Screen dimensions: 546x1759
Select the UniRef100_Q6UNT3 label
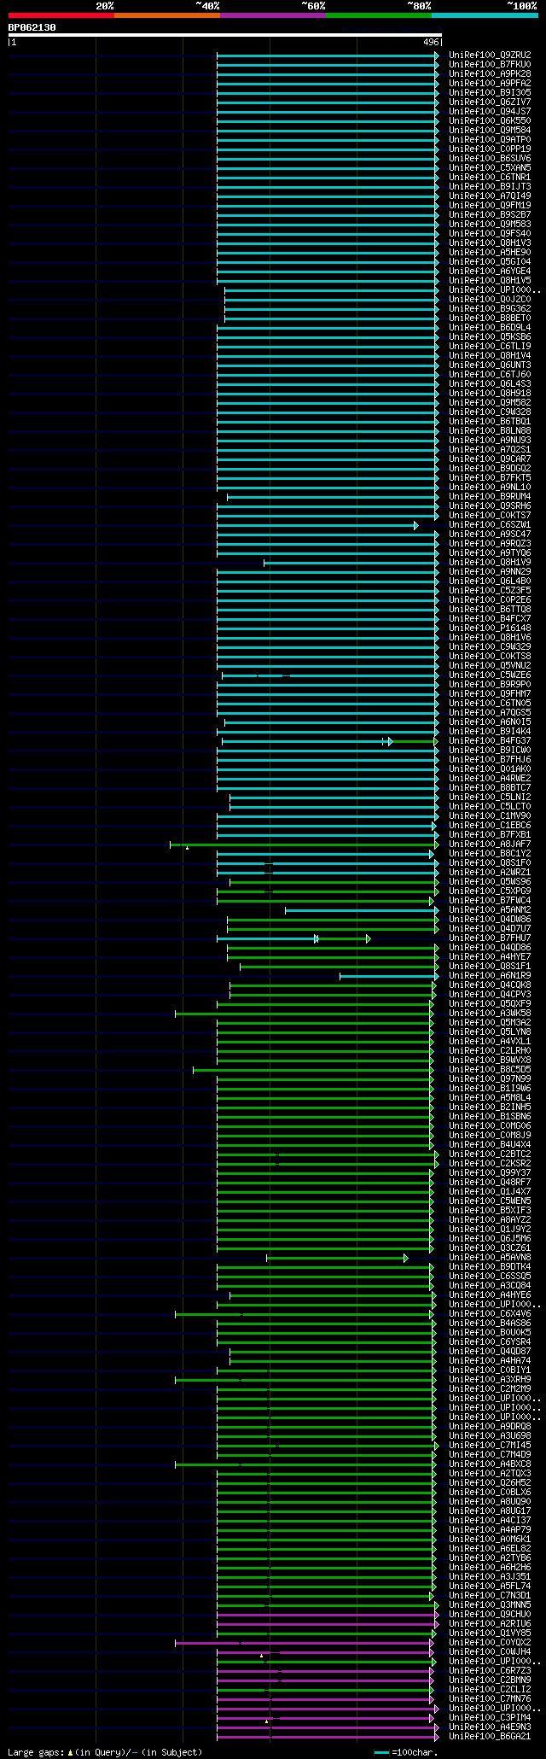pyautogui.click(x=490, y=365)
